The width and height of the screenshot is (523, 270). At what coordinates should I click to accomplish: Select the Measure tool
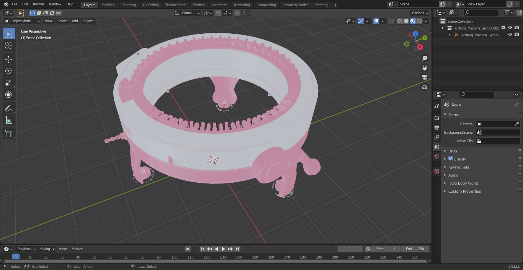[8, 121]
